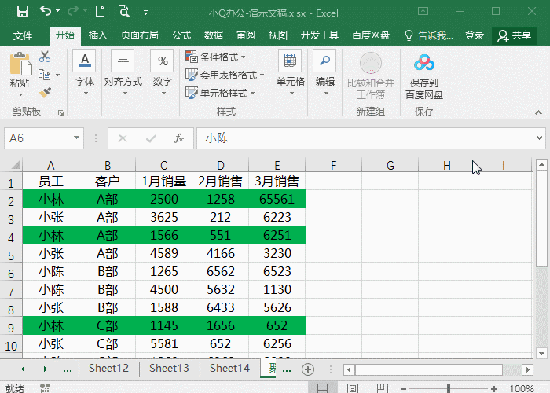
Task: Open the undo history dropdown arrow
Action: pos(58,11)
